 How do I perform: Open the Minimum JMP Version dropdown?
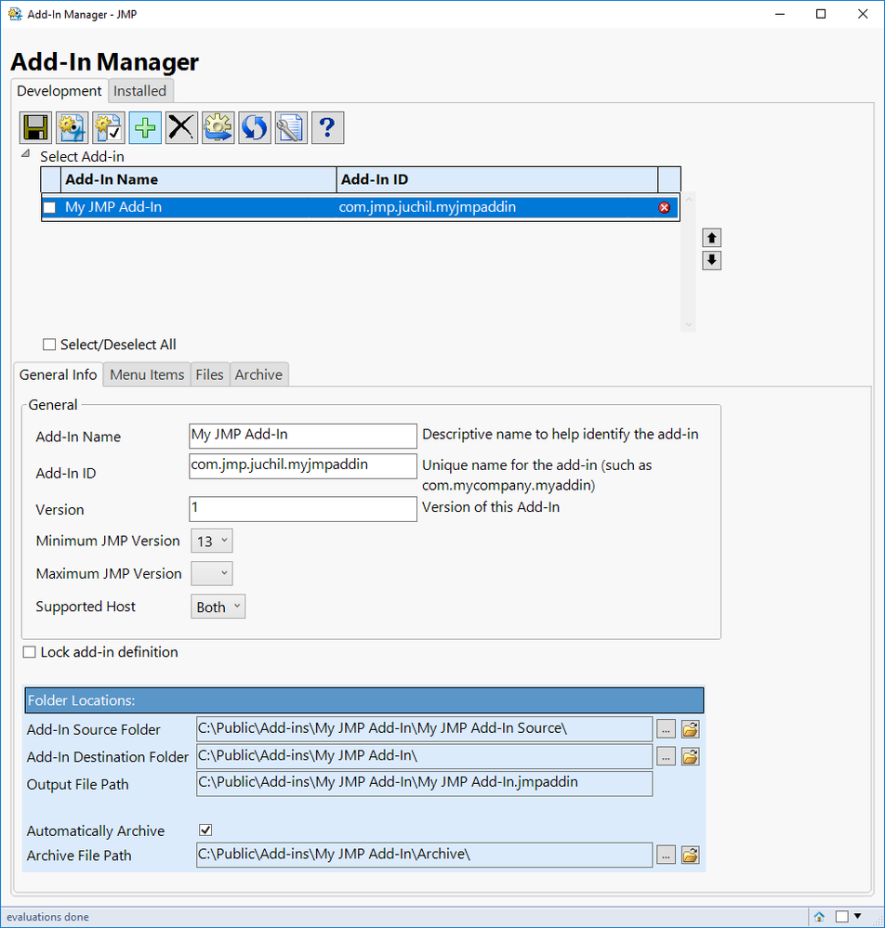pyautogui.click(x=211, y=541)
